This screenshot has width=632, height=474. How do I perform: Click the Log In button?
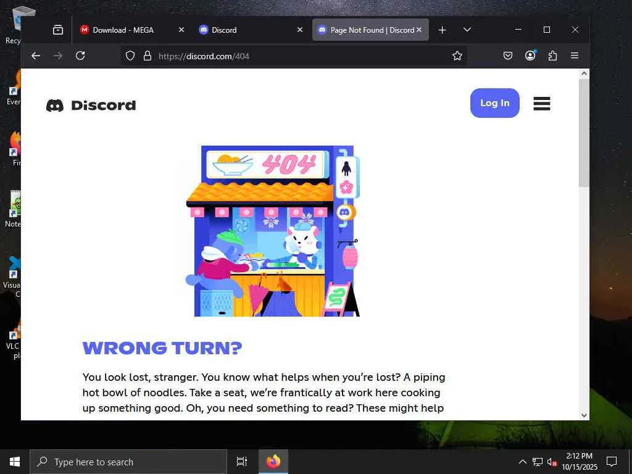coord(494,103)
